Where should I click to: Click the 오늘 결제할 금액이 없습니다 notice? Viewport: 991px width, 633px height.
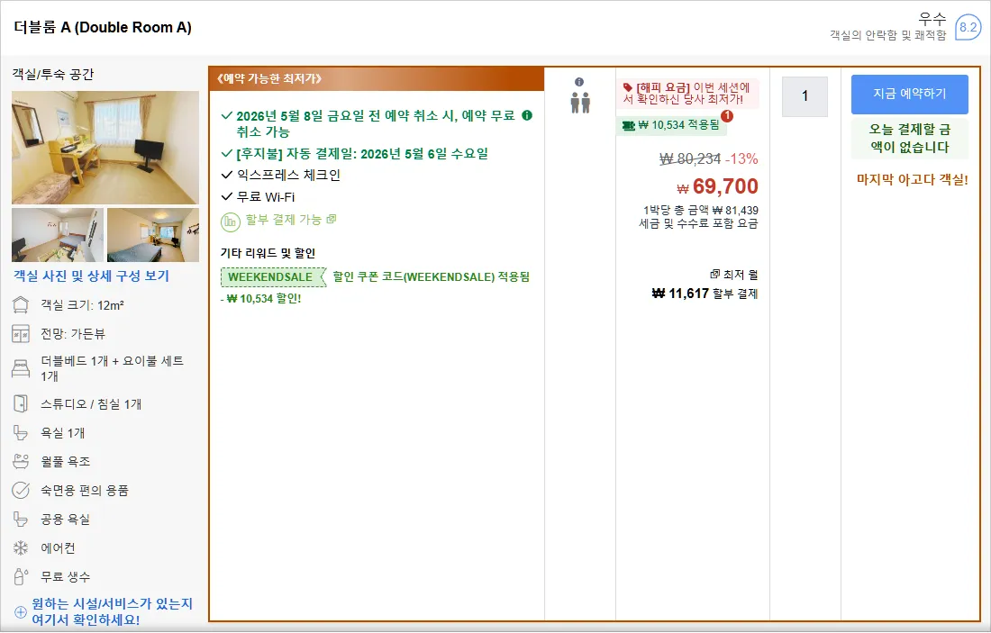click(x=910, y=139)
